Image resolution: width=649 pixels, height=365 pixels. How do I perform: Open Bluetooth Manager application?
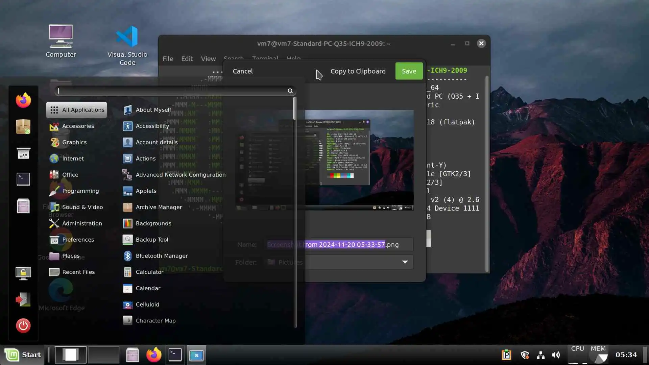161,256
